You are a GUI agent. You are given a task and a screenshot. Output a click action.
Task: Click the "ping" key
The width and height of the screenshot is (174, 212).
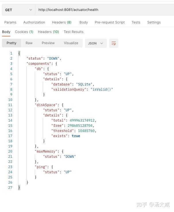[41, 167]
